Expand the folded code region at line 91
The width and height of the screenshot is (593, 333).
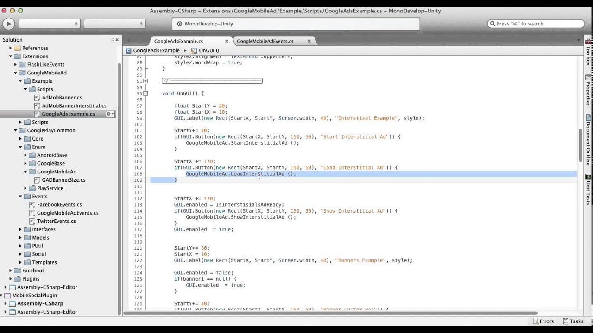145,81
